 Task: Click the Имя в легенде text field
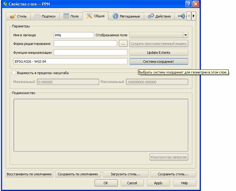74,35
